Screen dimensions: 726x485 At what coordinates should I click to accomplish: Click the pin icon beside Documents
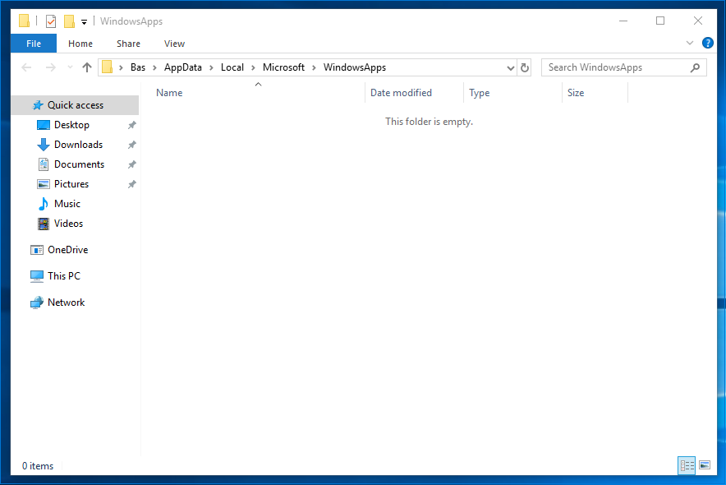pos(132,164)
